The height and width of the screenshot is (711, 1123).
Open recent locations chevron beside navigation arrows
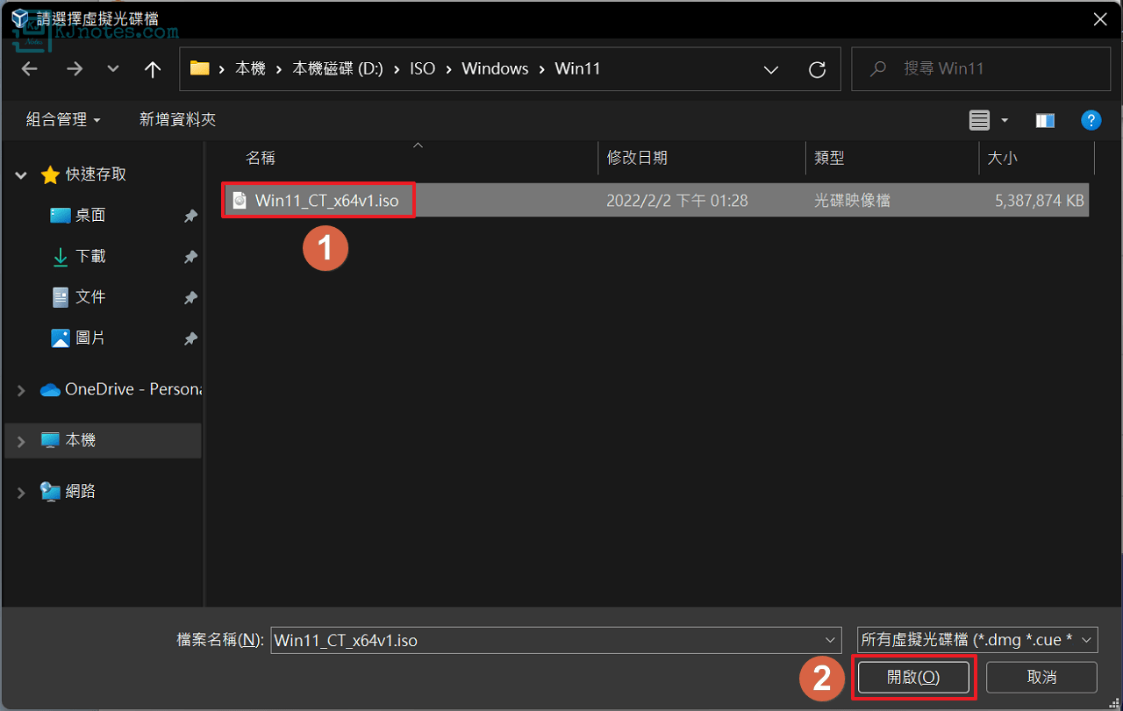tap(112, 68)
